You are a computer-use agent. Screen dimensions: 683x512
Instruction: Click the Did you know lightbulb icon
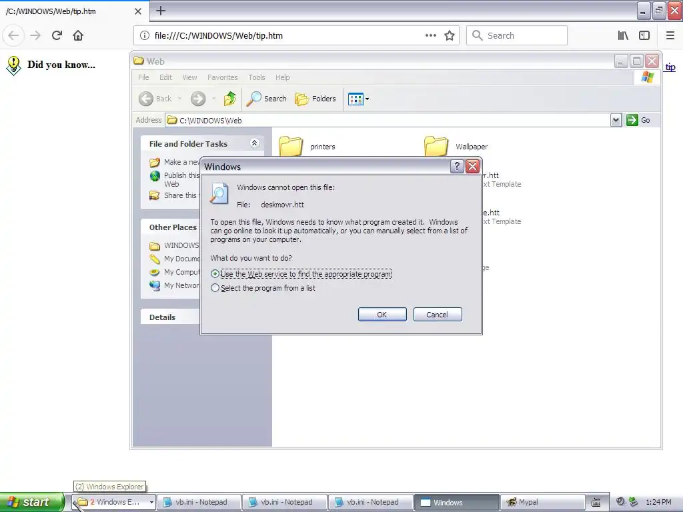(13, 65)
